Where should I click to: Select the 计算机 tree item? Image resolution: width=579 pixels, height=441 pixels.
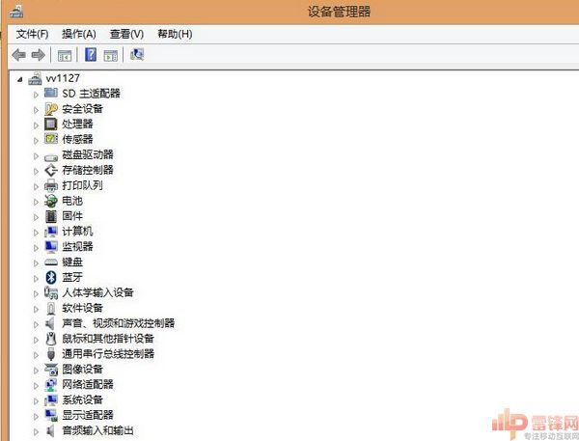point(77,232)
